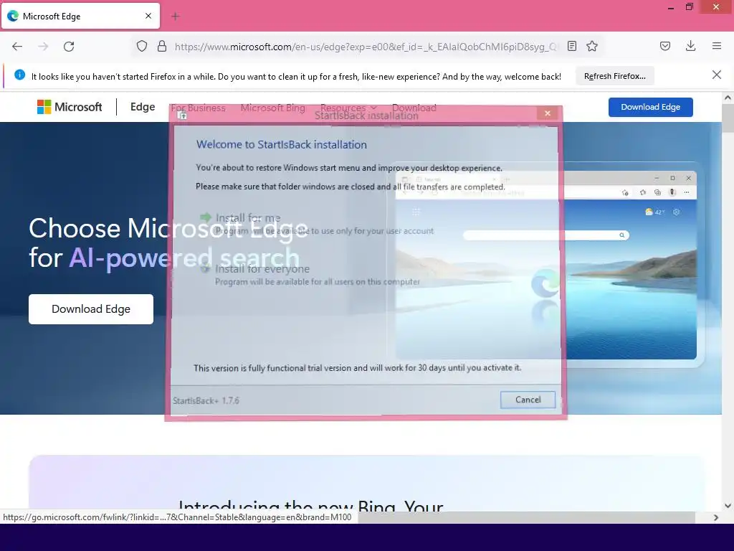Toggle reader view icon in address bar
The image size is (734, 551).
tap(571, 46)
